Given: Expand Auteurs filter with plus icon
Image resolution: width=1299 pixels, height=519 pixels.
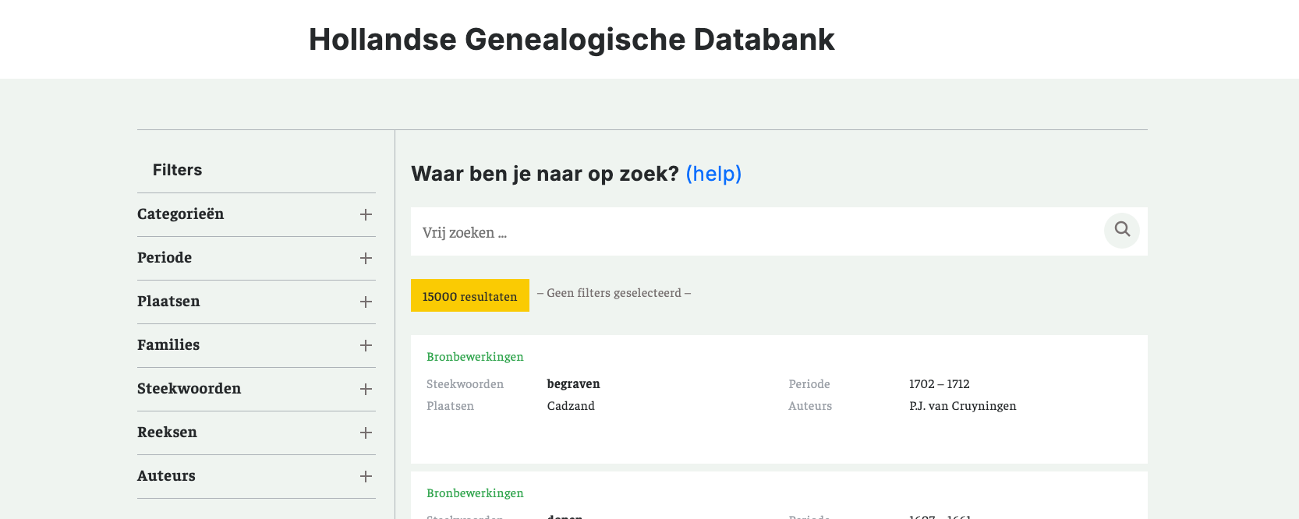Looking at the screenshot, I should point(366,476).
